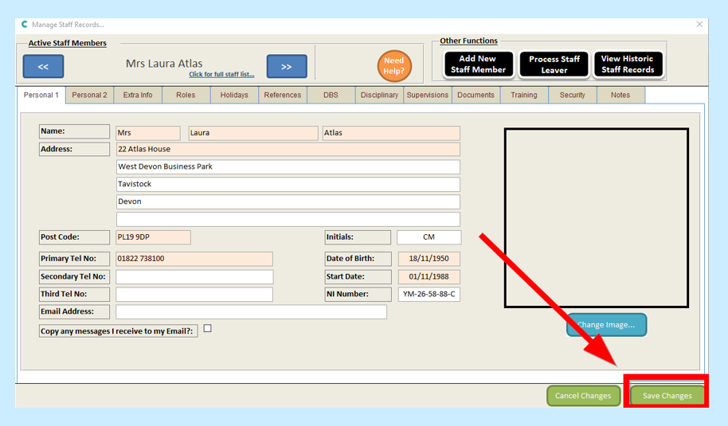This screenshot has width=728, height=426.
Task: Open Process Staff Leaver
Action: coord(554,64)
